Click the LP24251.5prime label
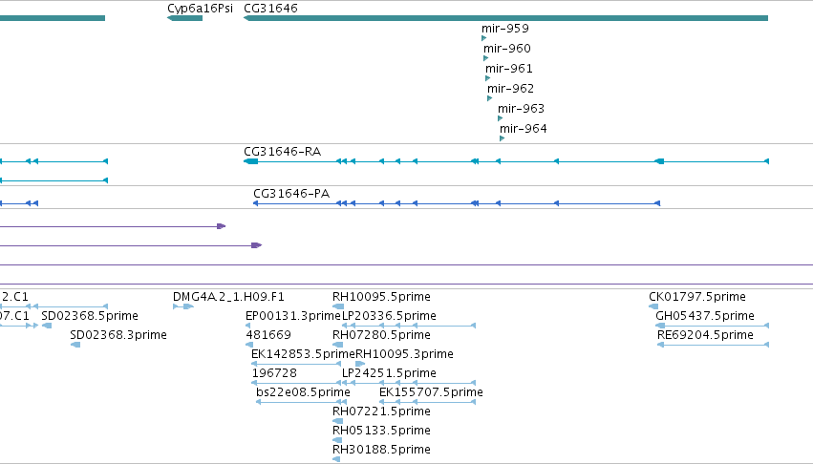813x464 pixels. coord(390,373)
